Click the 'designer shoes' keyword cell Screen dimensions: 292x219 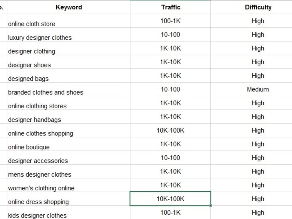point(69,62)
